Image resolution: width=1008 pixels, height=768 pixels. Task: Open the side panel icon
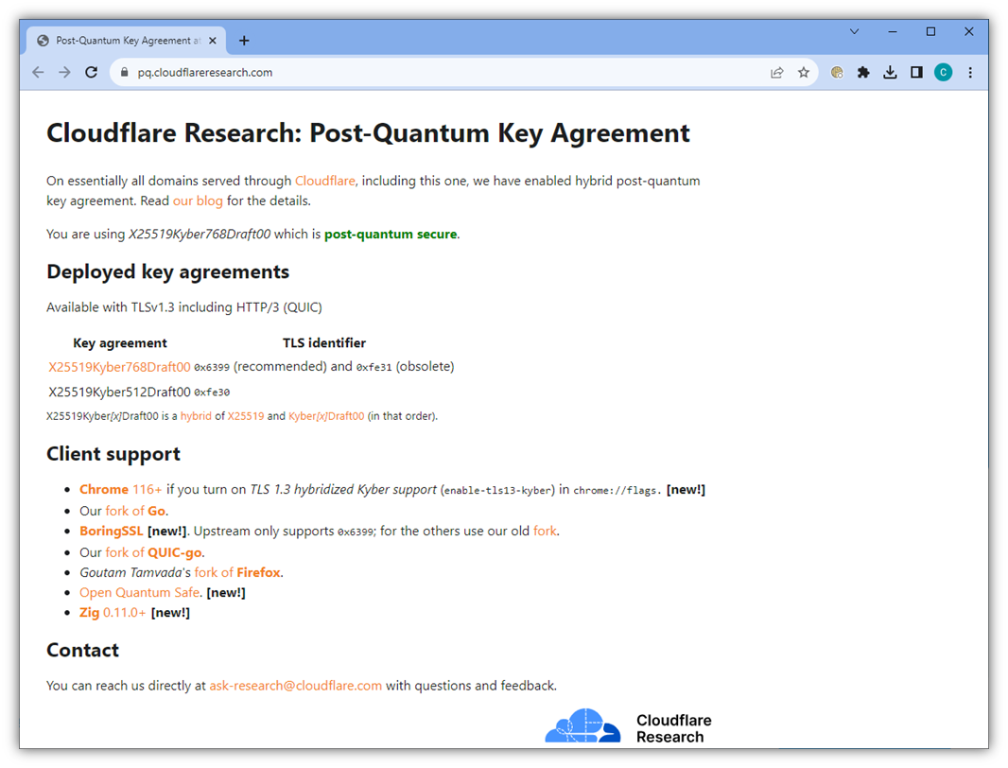point(916,72)
